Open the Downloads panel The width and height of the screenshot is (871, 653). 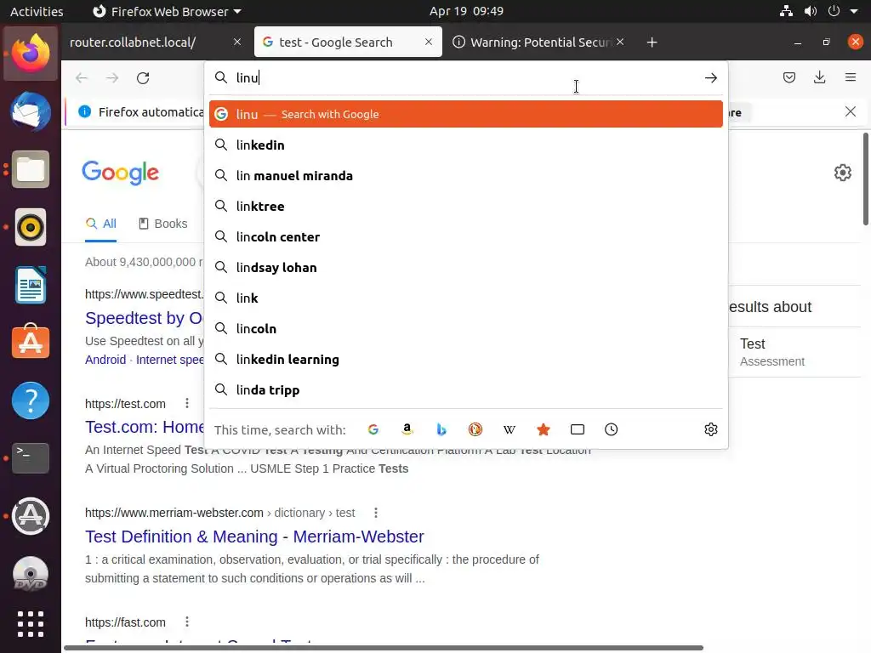[x=819, y=77]
